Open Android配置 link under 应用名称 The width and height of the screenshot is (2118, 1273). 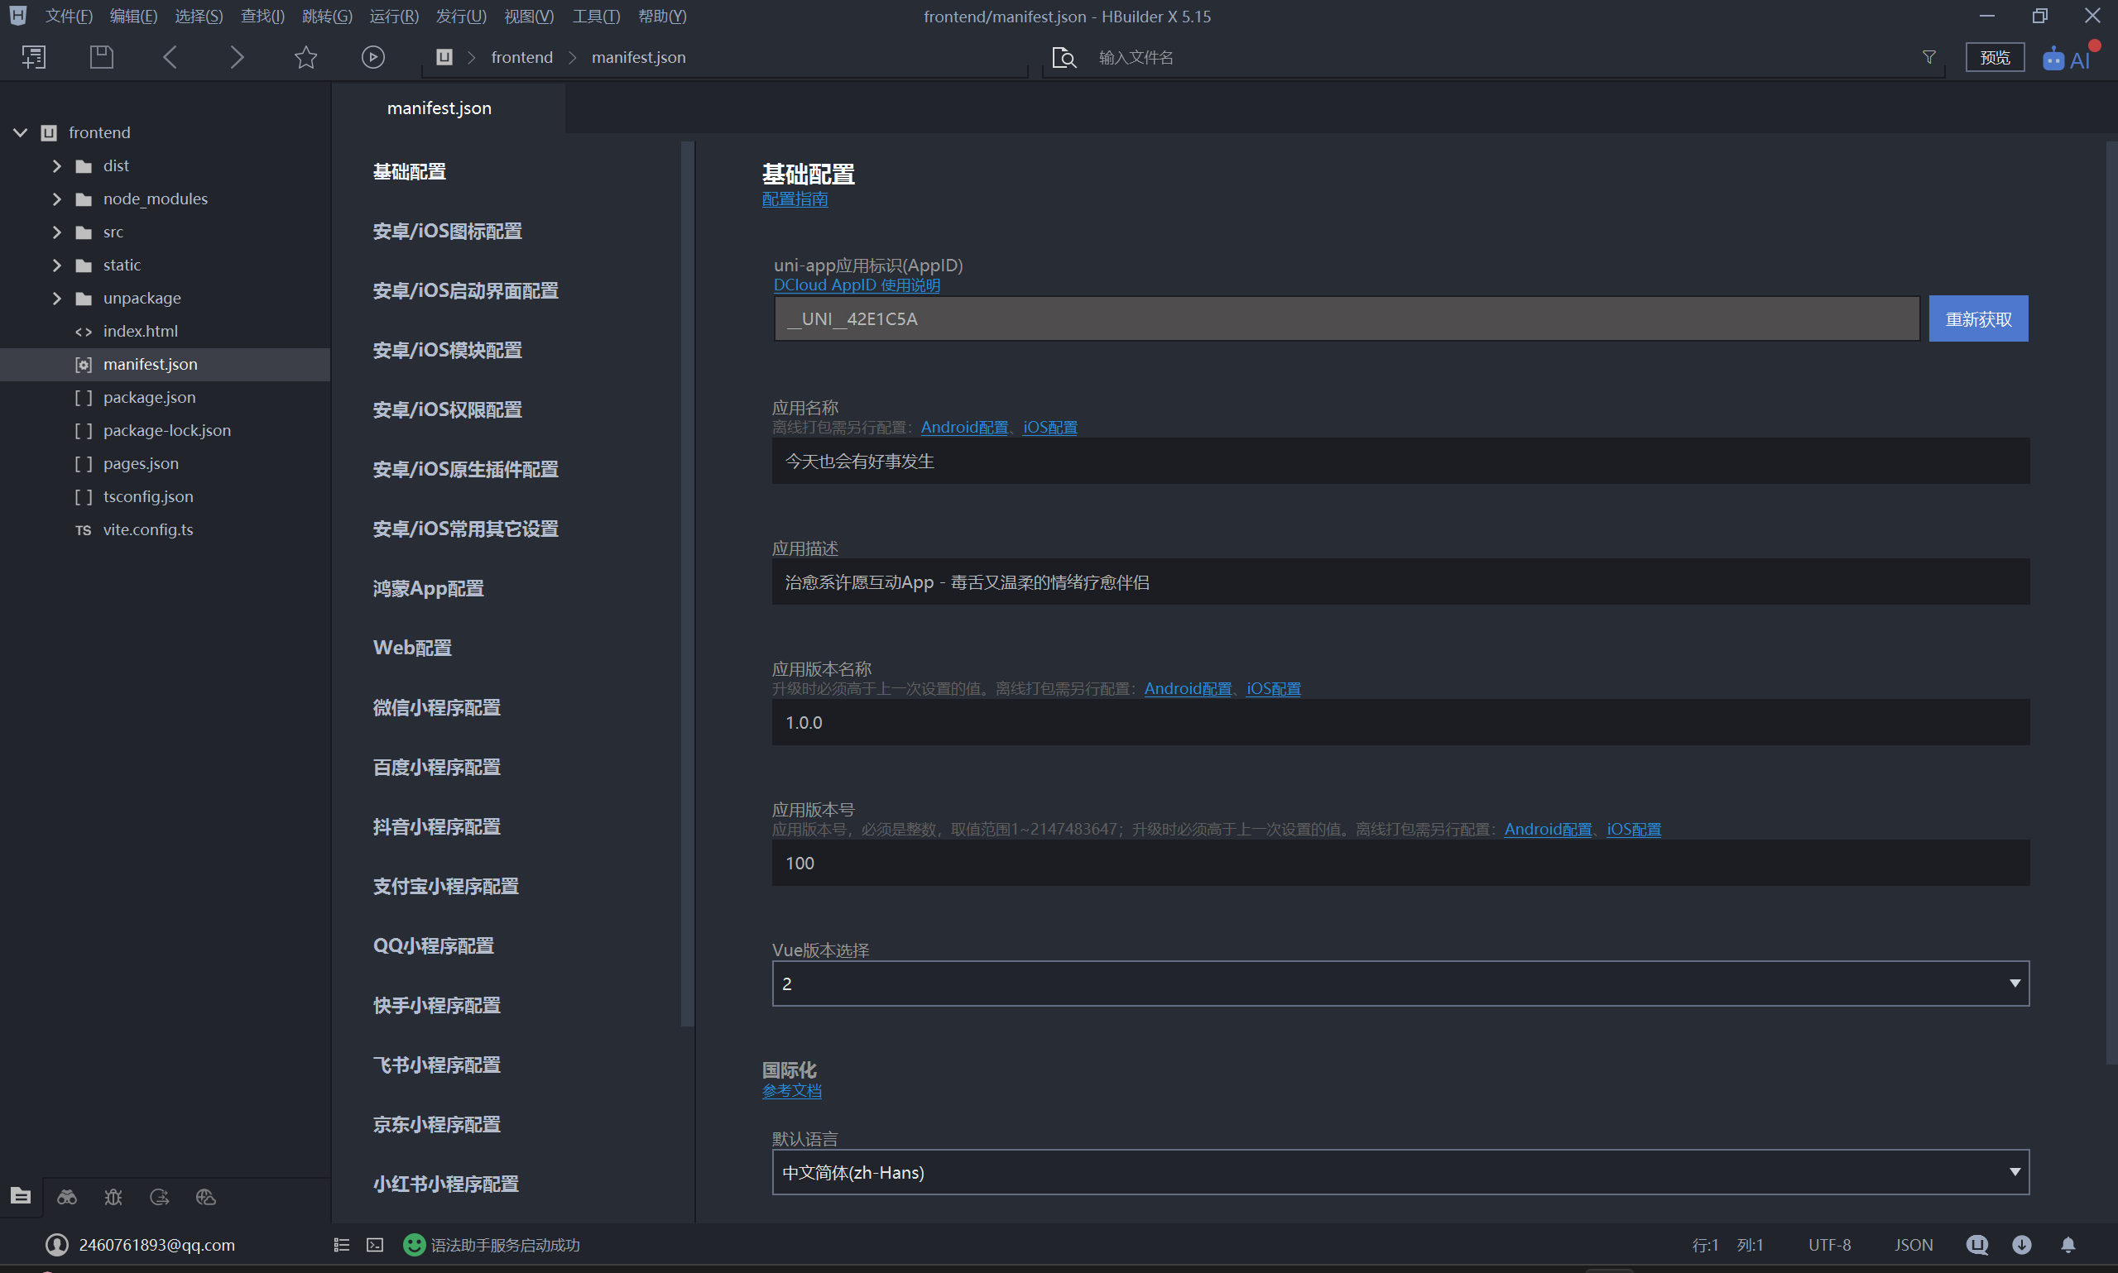(964, 427)
